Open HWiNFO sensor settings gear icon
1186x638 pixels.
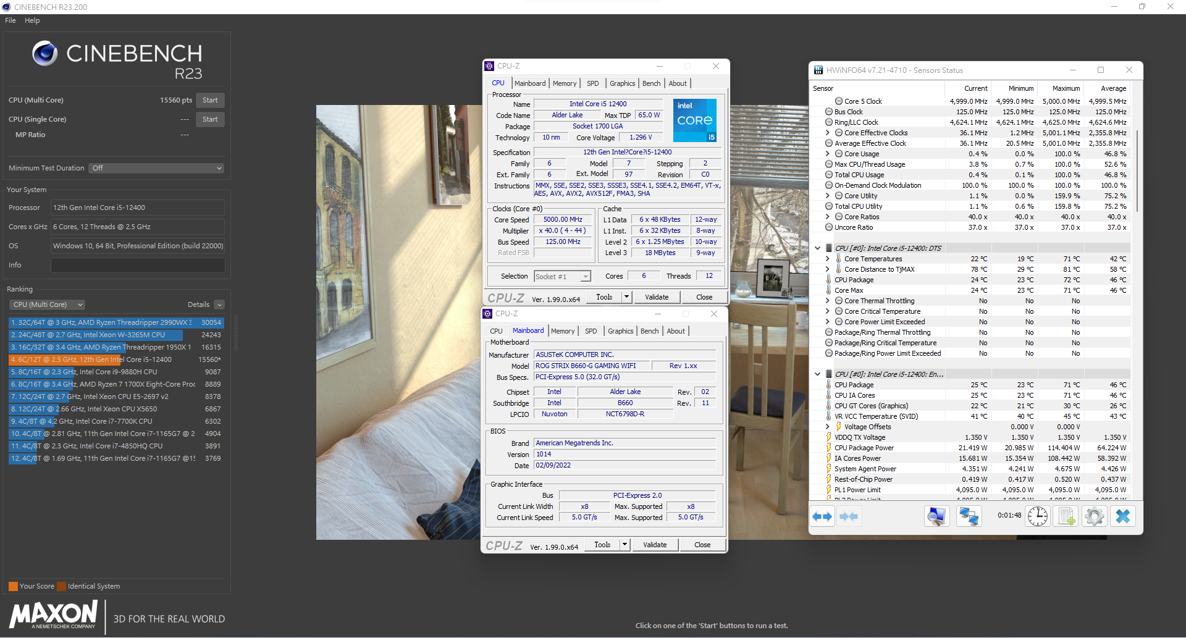coord(1094,516)
